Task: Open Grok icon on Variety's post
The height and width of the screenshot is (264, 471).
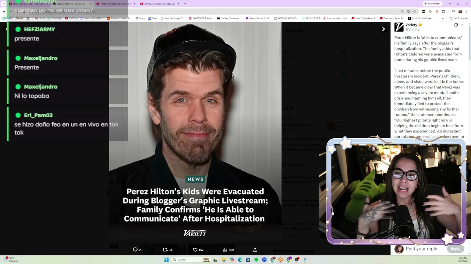Action: point(456,25)
